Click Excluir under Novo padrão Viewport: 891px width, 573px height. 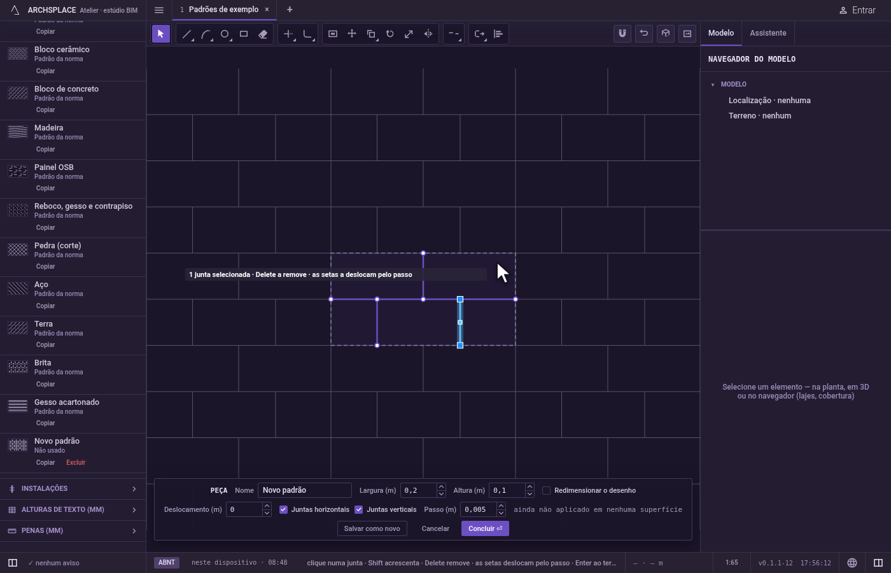tap(76, 462)
